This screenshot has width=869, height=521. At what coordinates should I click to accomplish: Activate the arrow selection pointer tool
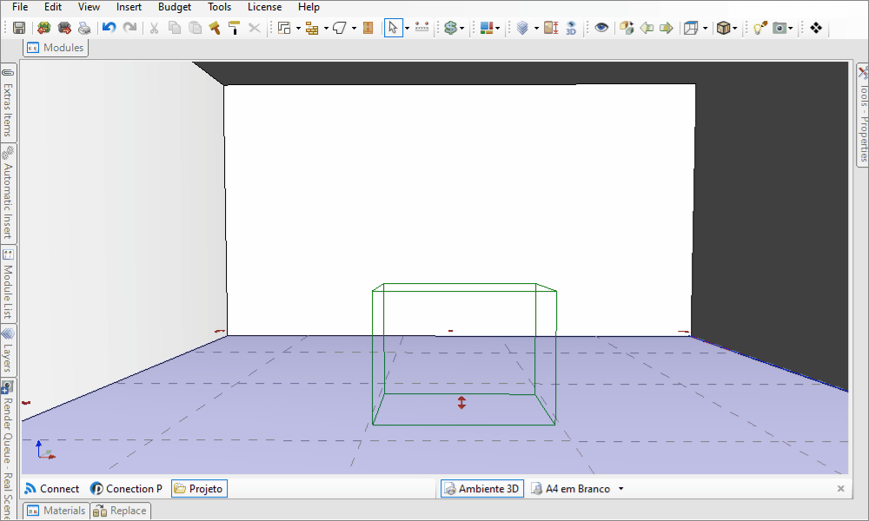click(393, 28)
